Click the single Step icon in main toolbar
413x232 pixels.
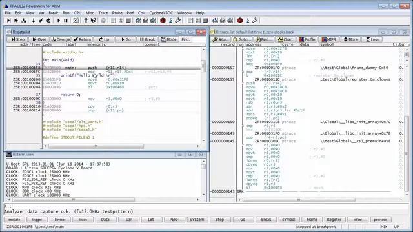pyautogui.click(x=8, y=21)
